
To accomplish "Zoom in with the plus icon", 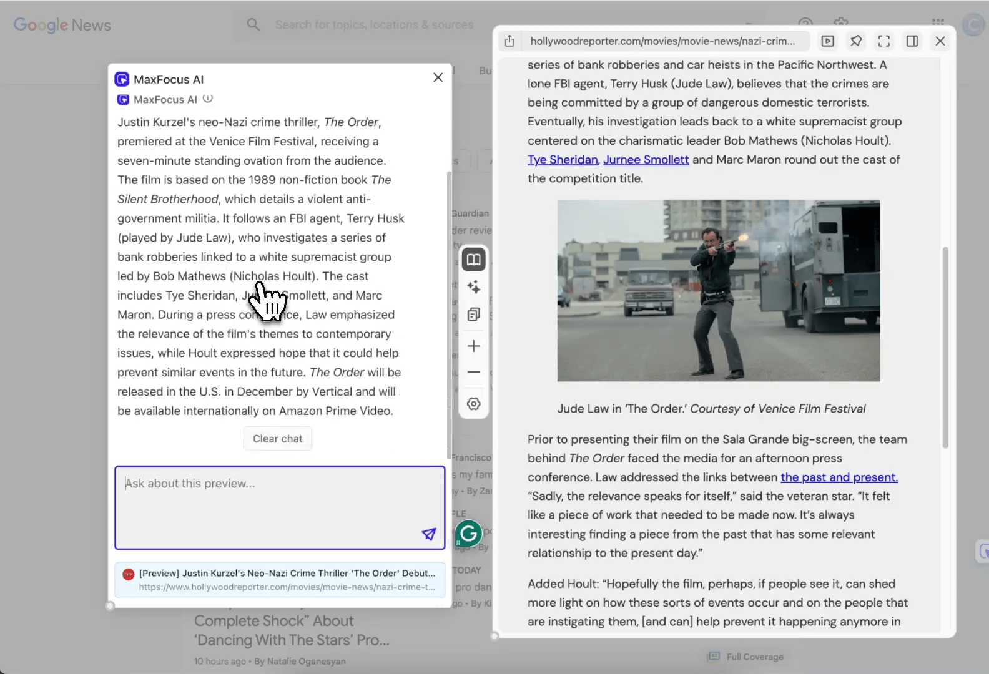I will pyautogui.click(x=473, y=346).
